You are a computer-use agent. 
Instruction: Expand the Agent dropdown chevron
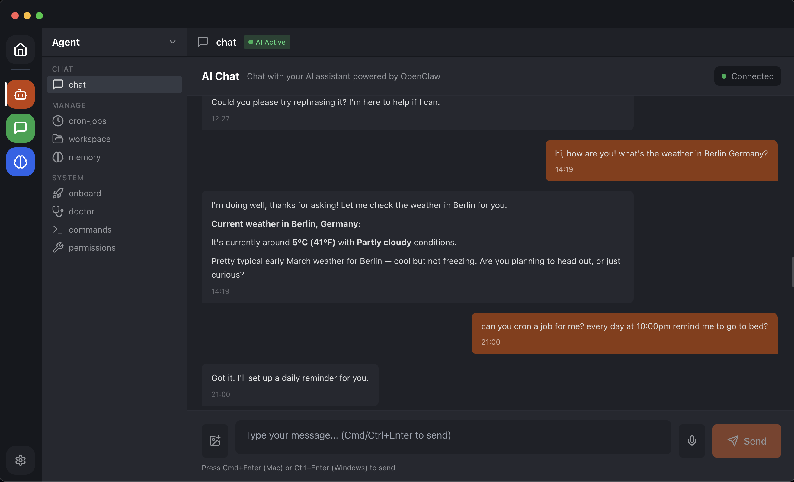172,42
